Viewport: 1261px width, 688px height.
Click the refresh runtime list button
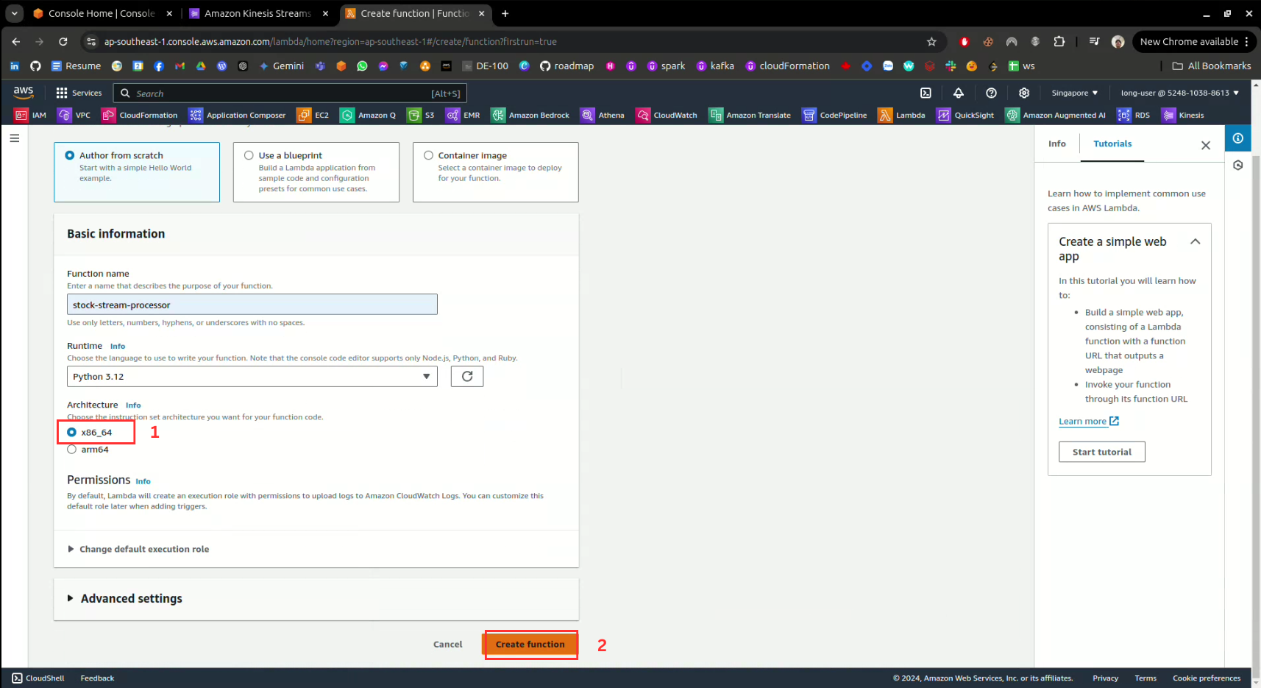pyautogui.click(x=466, y=377)
